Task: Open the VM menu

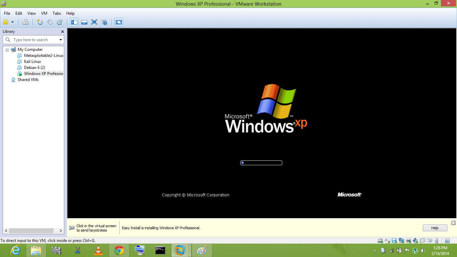Action: 44,13
